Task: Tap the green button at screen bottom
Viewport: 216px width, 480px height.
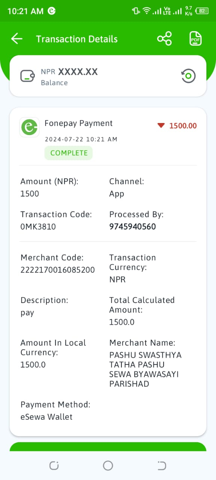Action: pyautogui.click(x=108, y=447)
